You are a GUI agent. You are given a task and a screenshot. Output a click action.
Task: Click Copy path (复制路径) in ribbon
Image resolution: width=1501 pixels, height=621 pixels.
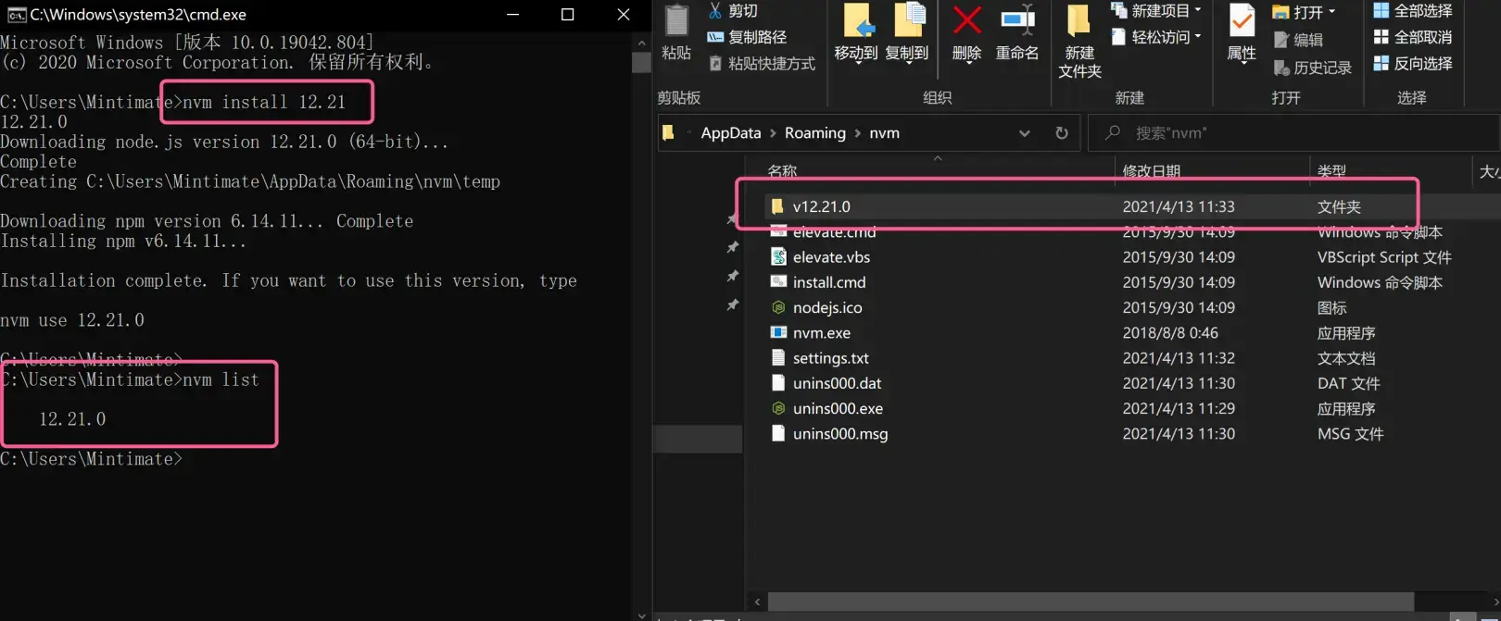[747, 37]
